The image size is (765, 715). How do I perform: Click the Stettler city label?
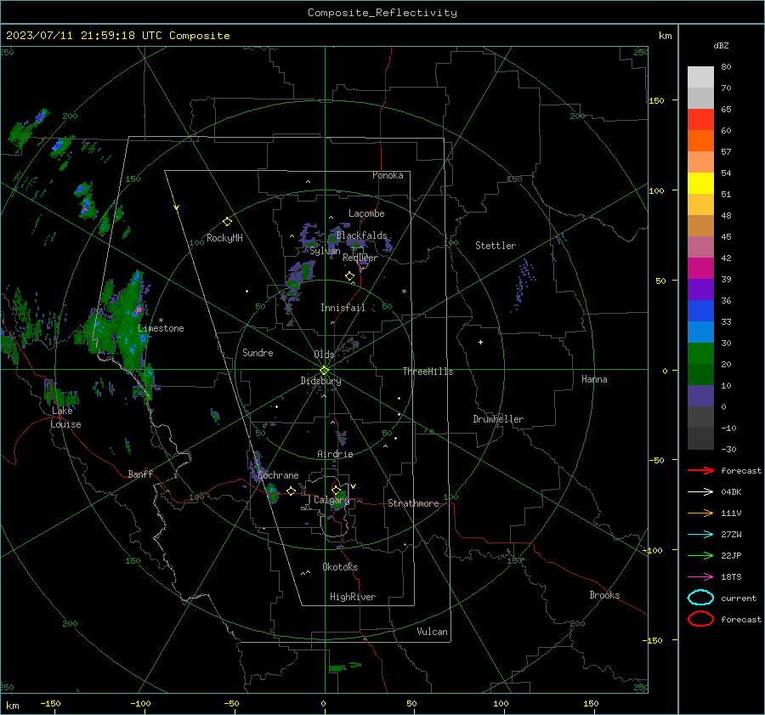click(496, 246)
